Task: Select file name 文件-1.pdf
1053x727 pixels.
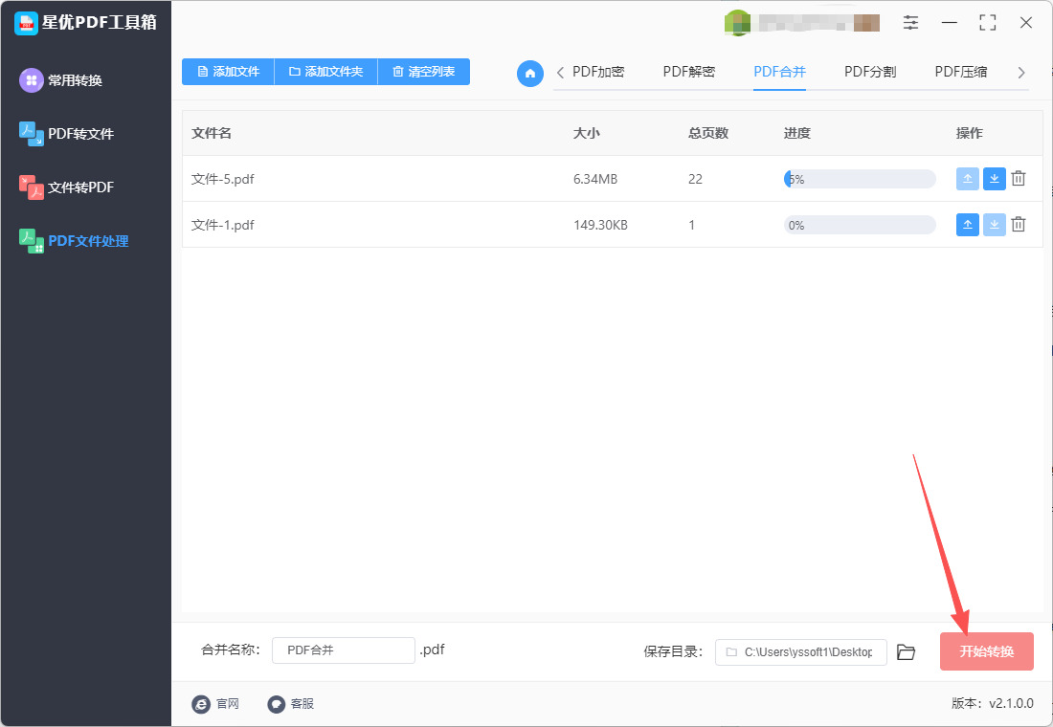Action: [223, 225]
